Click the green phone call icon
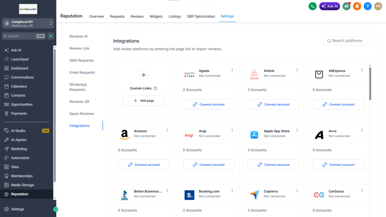 pos(312,6)
